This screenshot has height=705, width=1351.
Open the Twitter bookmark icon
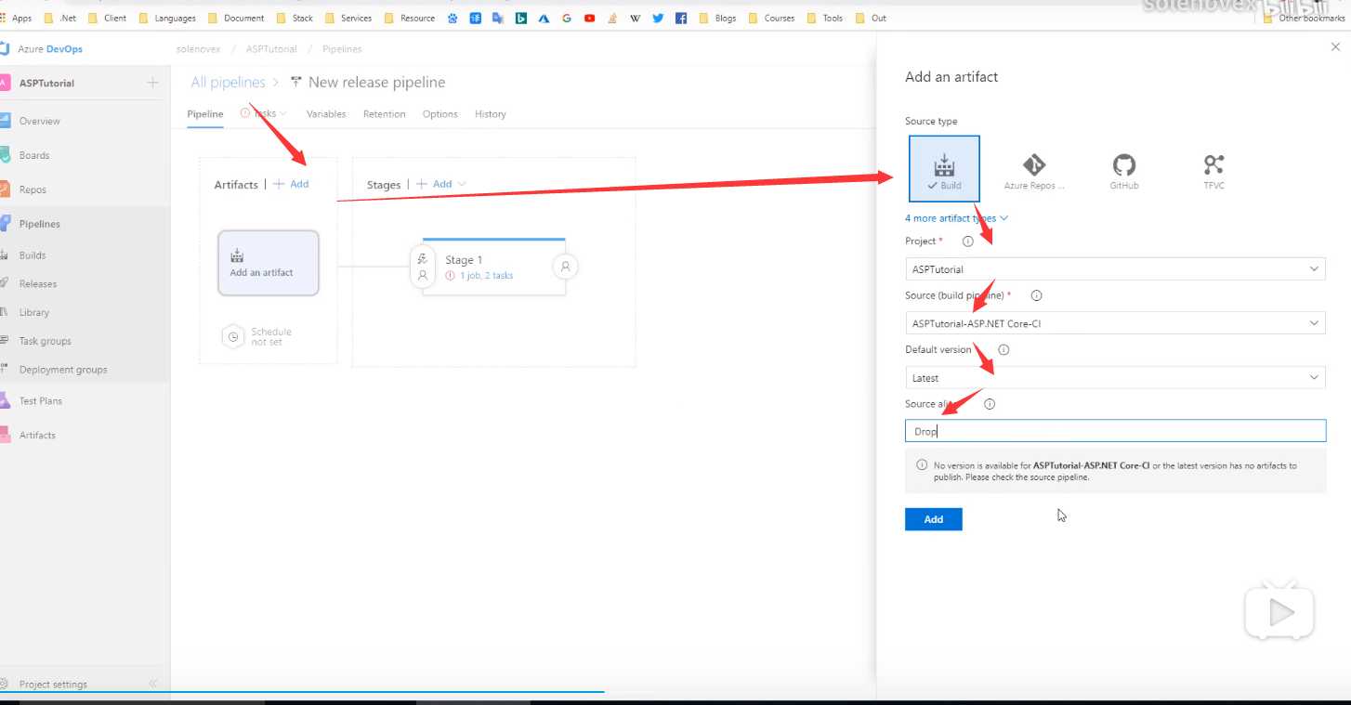(658, 18)
